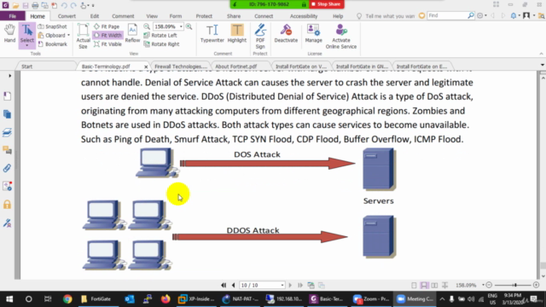Print document from quick access toolbar

[35, 5]
